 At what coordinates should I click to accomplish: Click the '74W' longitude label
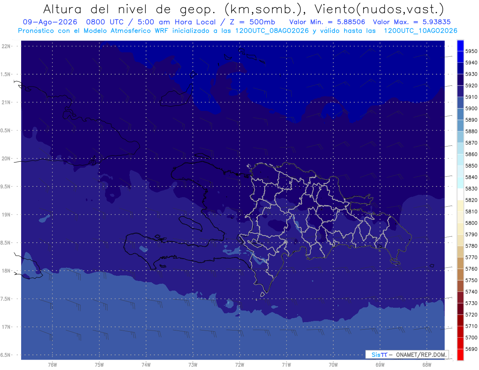(x=146, y=364)
